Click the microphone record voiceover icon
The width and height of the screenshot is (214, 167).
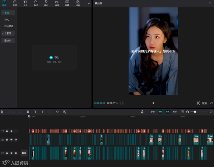(x=142, y=112)
